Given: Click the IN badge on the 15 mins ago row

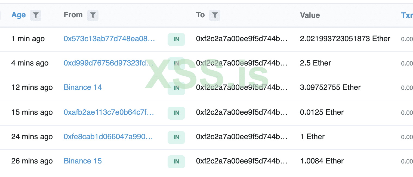Looking at the screenshot, I should pyautogui.click(x=176, y=113).
